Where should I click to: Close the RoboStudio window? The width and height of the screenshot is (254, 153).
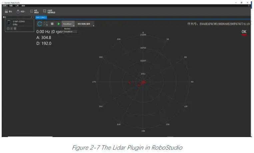tap(247, 3)
